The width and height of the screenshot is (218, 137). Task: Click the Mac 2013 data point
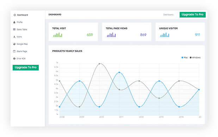coord(159,81)
